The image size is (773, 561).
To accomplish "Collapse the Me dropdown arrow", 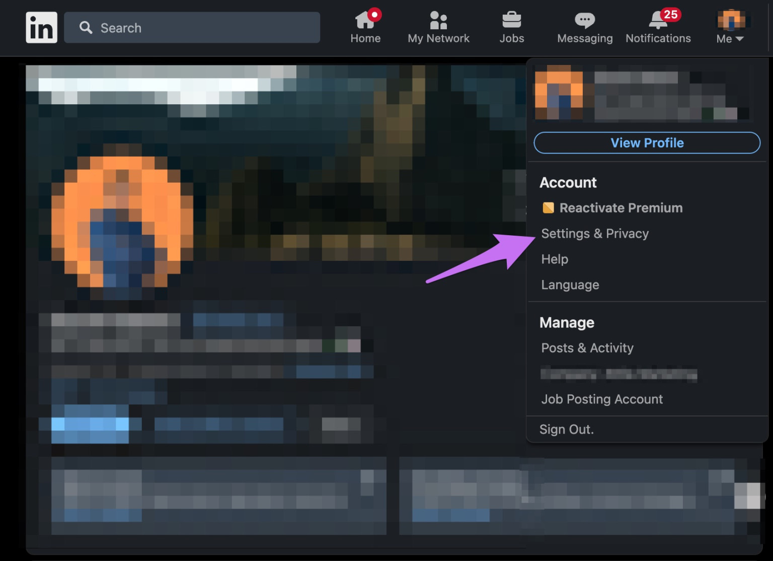I will pyautogui.click(x=739, y=39).
